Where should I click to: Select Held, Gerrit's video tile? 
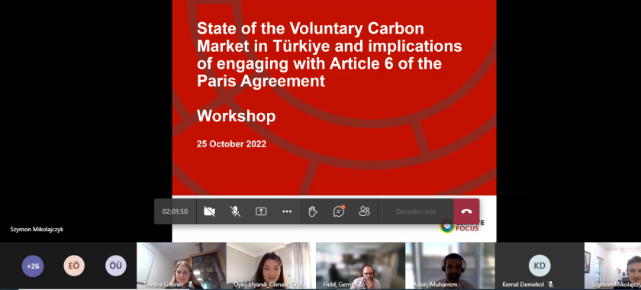pos(360,266)
